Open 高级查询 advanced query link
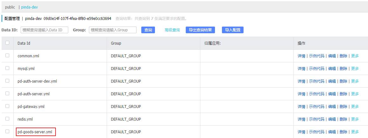This screenshot has height=138, width=368. [172, 30]
